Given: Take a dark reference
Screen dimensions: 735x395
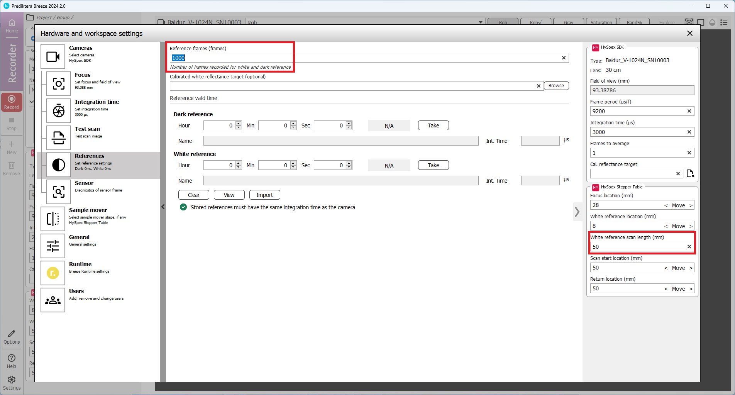Looking at the screenshot, I should coord(433,125).
